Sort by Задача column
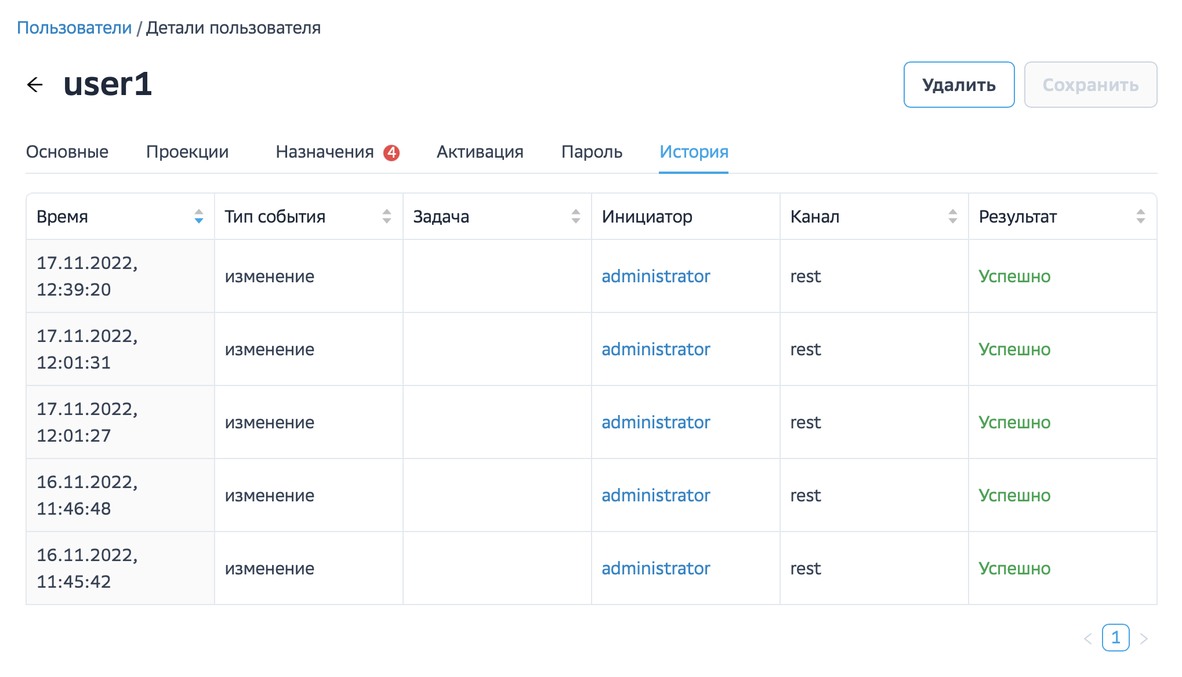The image size is (1182, 677). pyautogui.click(x=575, y=217)
